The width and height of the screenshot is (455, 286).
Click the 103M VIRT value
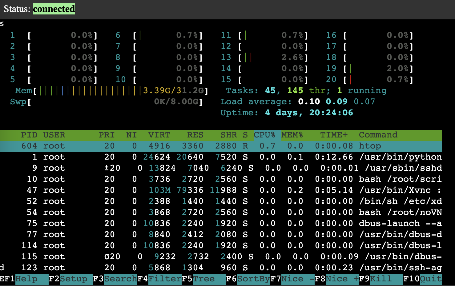[x=159, y=190]
